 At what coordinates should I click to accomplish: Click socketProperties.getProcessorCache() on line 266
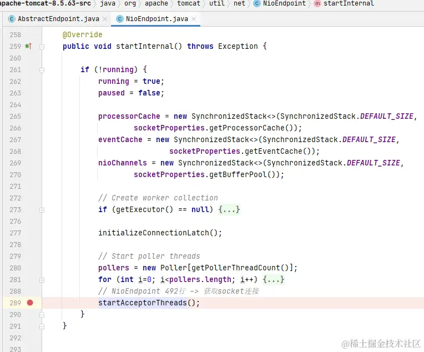215,128
